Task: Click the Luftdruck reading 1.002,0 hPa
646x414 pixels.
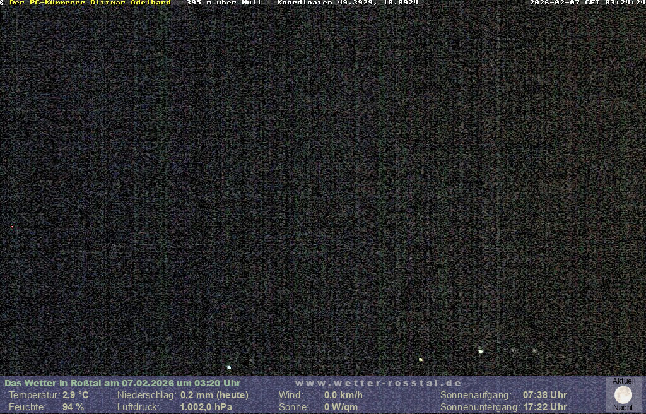Action: pyautogui.click(x=206, y=407)
